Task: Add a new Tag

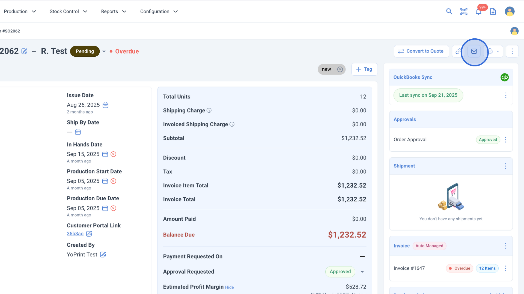Action: tap(364, 69)
